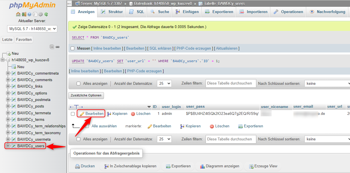This screenshot has width=350, height=173.
Task: Check lower Alles anzeigen checkbox
Action: [79, 139]
